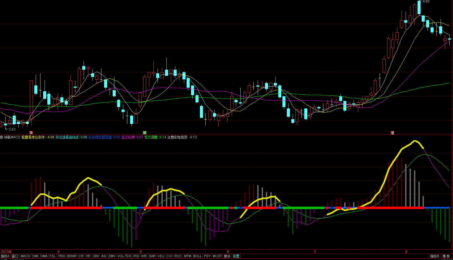This screenshot has height=260, width=453.
Task: Switch to the MACD indicator tab
Action: click(25, 256)
